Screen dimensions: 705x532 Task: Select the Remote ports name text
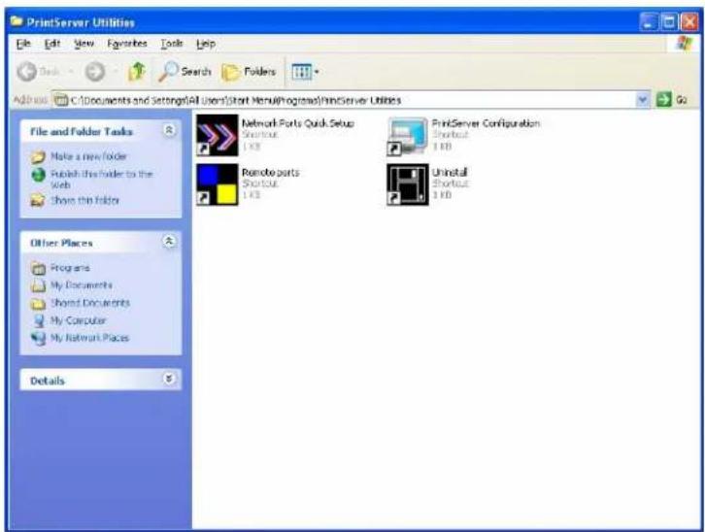pyautogui.click(x=271, y=172)
